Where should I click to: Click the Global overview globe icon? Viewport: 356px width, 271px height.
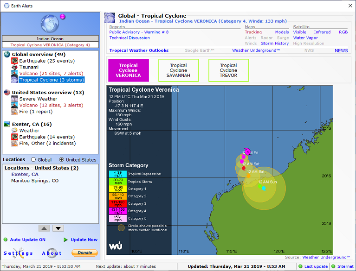tap(7, 54)
